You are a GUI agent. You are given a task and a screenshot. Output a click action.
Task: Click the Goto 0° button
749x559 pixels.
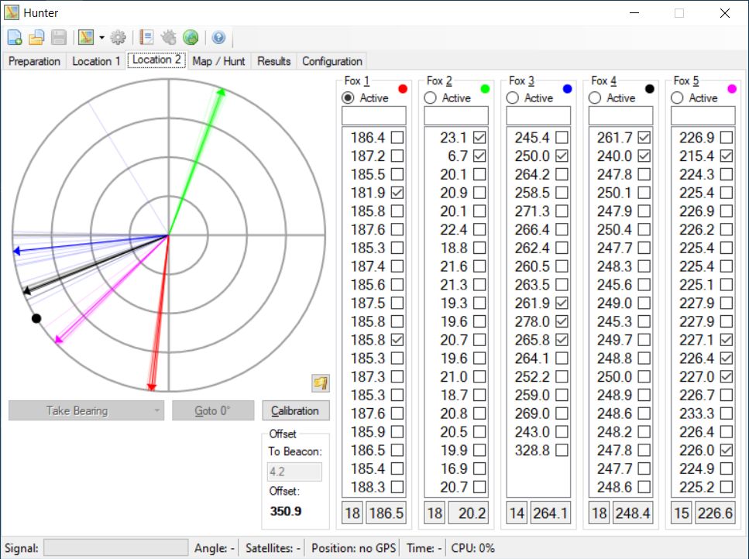pos(213,410)
